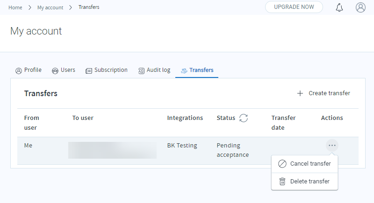374x203 pixels.
Task: Switch to the Audit log tab
Action: pos(154,70)
